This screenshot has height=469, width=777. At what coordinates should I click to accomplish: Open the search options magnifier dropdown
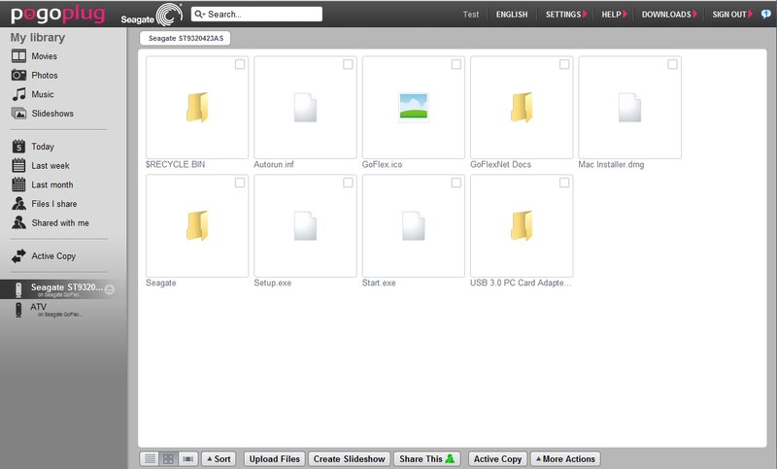coord(199,15)
